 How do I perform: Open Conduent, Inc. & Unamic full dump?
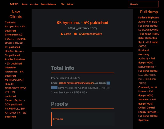click(x=148, y=91)
